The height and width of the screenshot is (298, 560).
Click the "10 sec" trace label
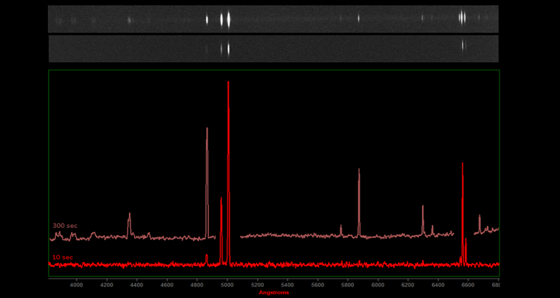pos(62,257)
